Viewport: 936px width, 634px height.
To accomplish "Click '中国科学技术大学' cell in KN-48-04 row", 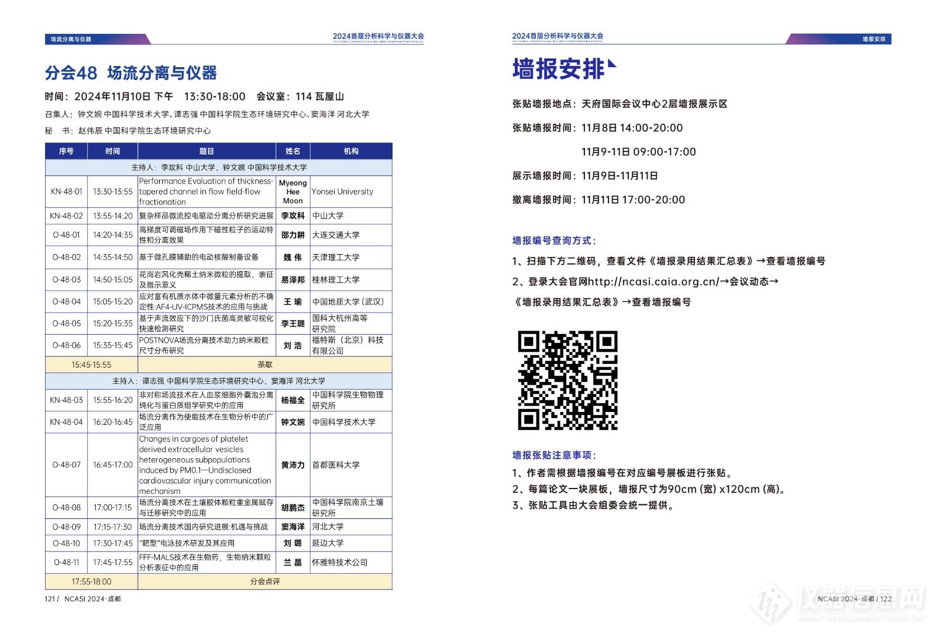I will click(351, 422).
